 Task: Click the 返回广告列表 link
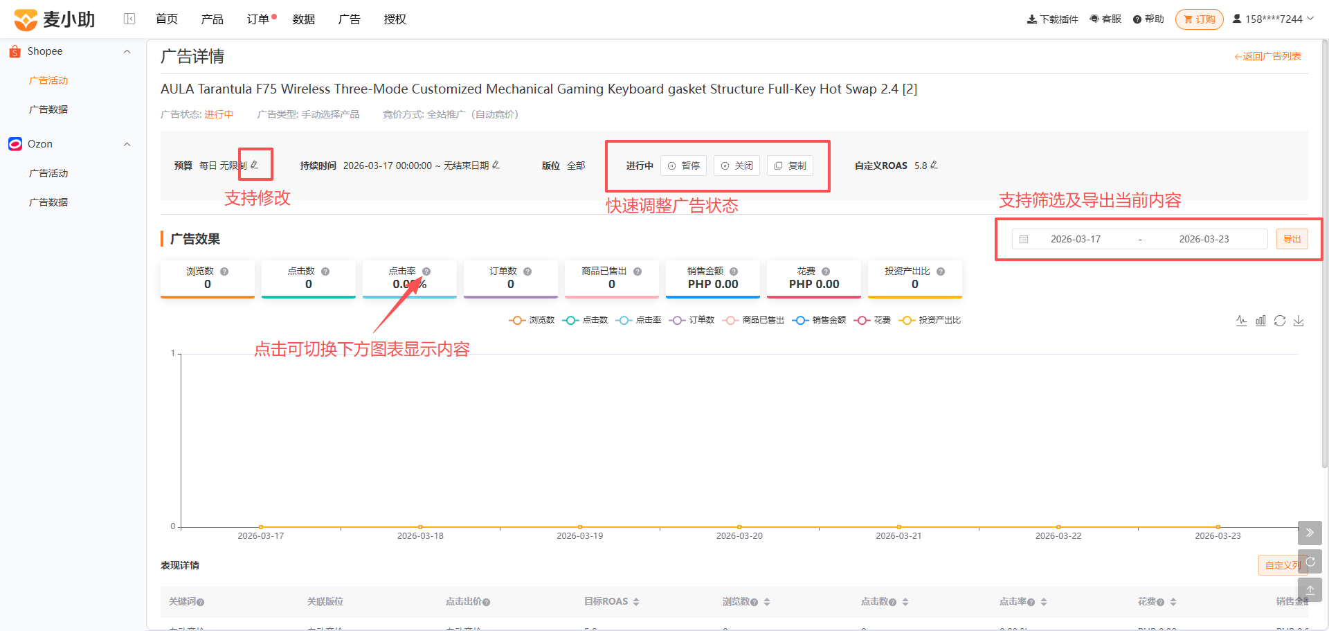coord(1267,56)
